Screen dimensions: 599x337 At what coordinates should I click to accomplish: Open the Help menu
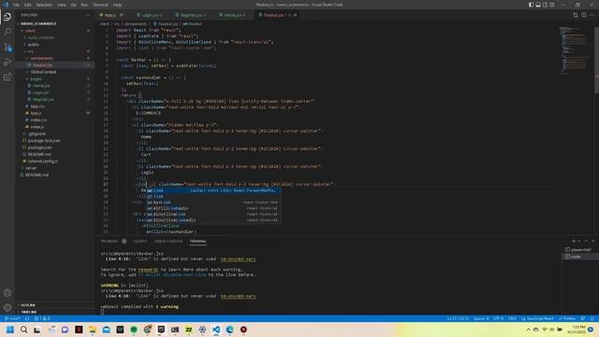coord(117,5)
